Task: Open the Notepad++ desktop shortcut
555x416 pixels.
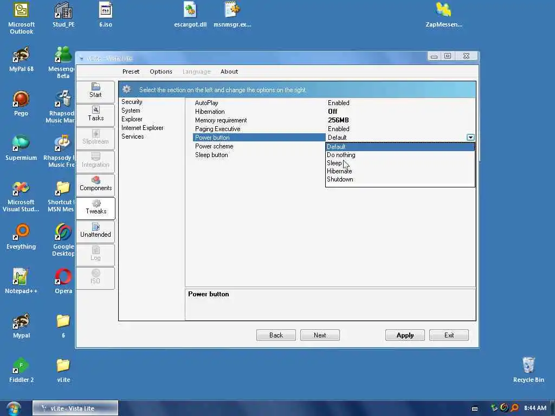Action: coord(21,282)
